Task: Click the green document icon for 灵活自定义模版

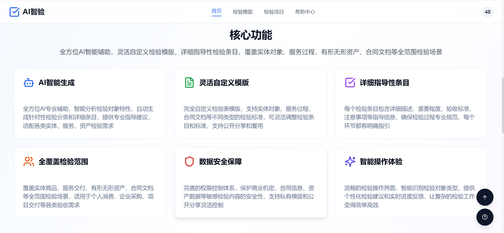Action: [x=189, y=83]
